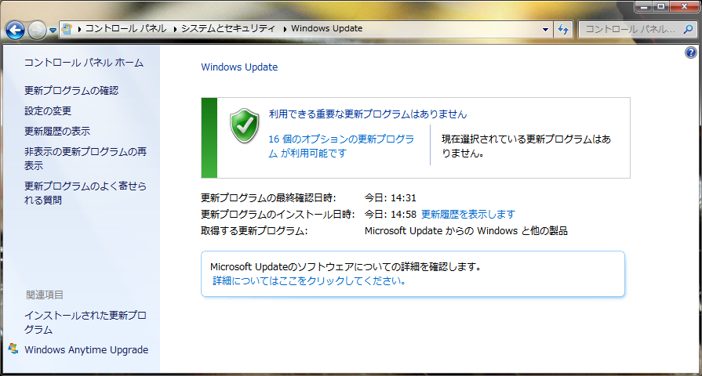
Task: Open 非表示の更新プログラムの再表示
Action: pos(85,158)
